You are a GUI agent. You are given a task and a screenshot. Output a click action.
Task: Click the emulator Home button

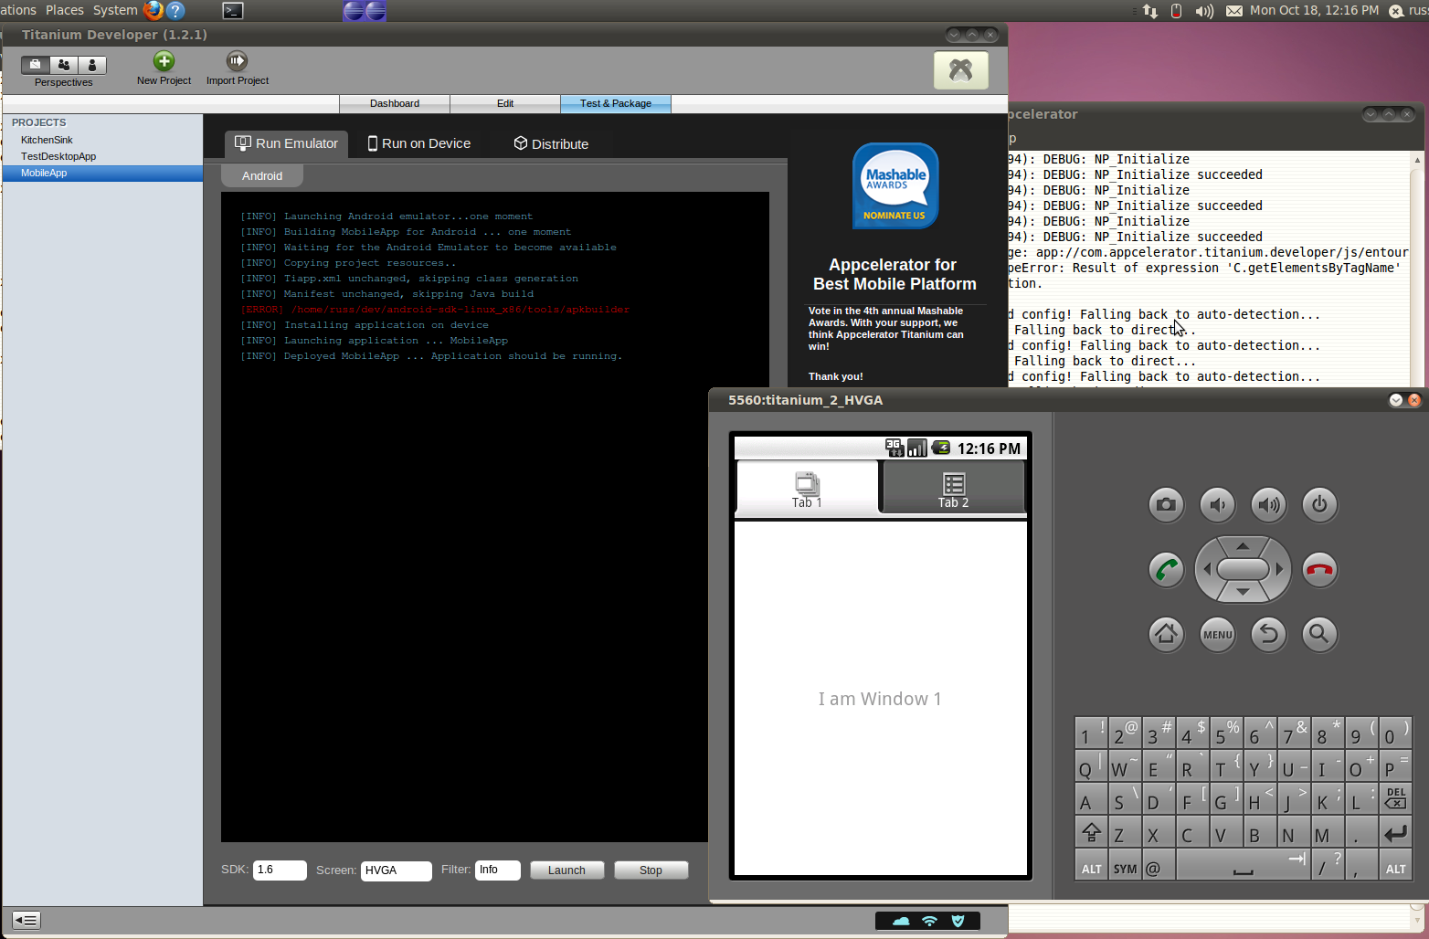(x=1166, y=634)
